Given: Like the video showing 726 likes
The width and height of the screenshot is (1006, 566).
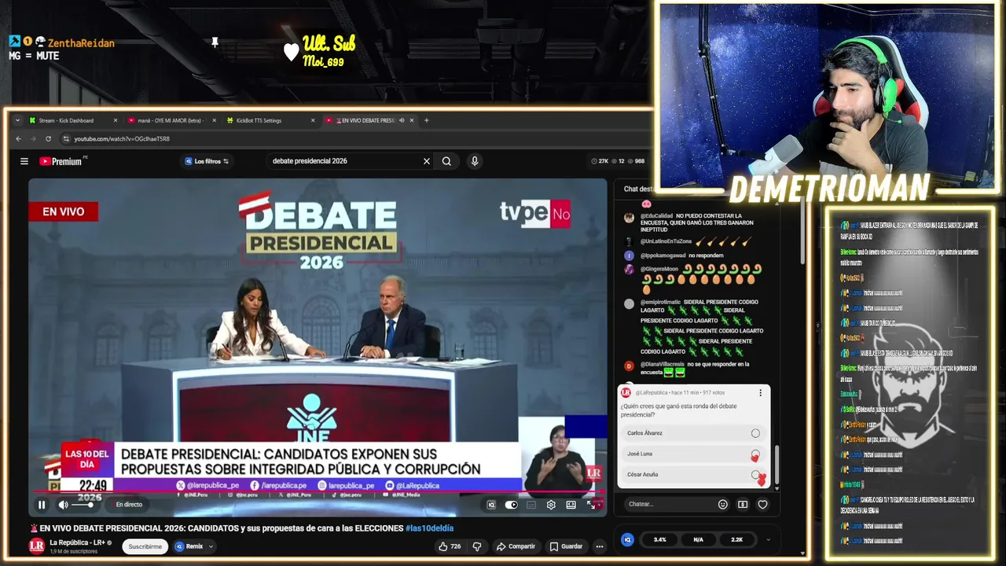Looking at the screenshot, I should pyautogui.click(x=450, y=546).
